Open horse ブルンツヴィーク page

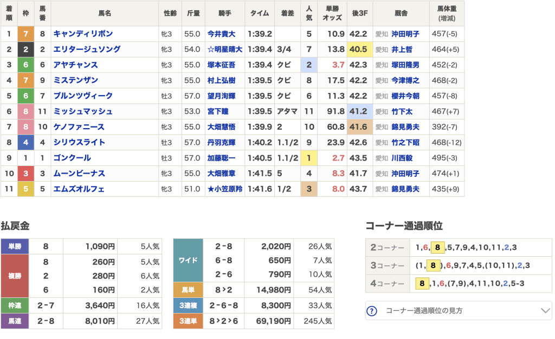83,96
